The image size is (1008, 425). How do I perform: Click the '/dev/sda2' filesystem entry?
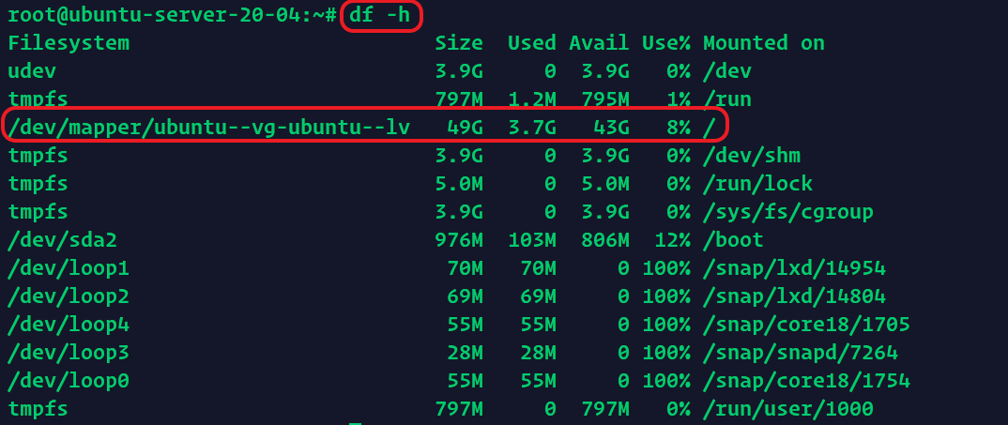pos(62,240)
